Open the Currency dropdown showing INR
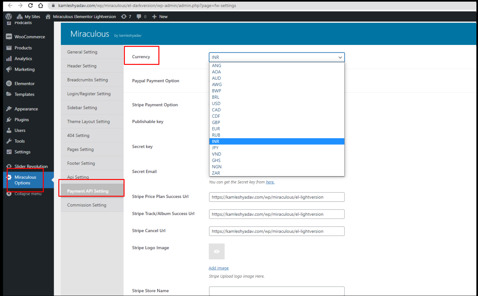The image size is (478, 296). (277, 57)
